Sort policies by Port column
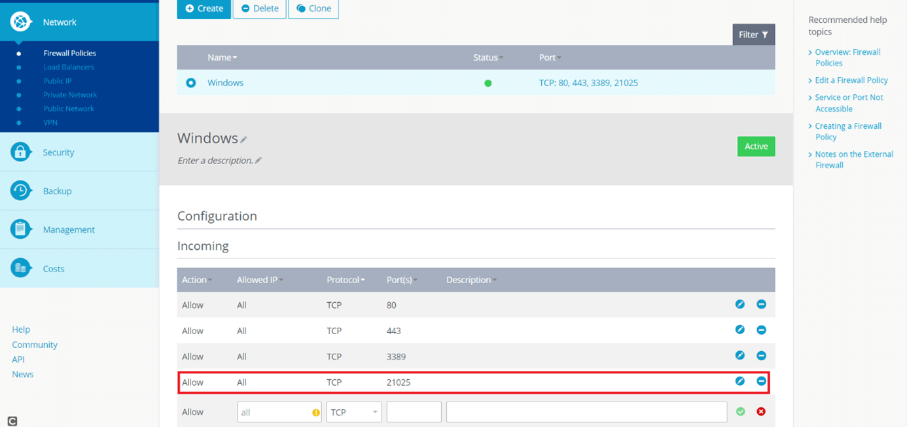Screen dimensions: 907x427 pos(550,58)
